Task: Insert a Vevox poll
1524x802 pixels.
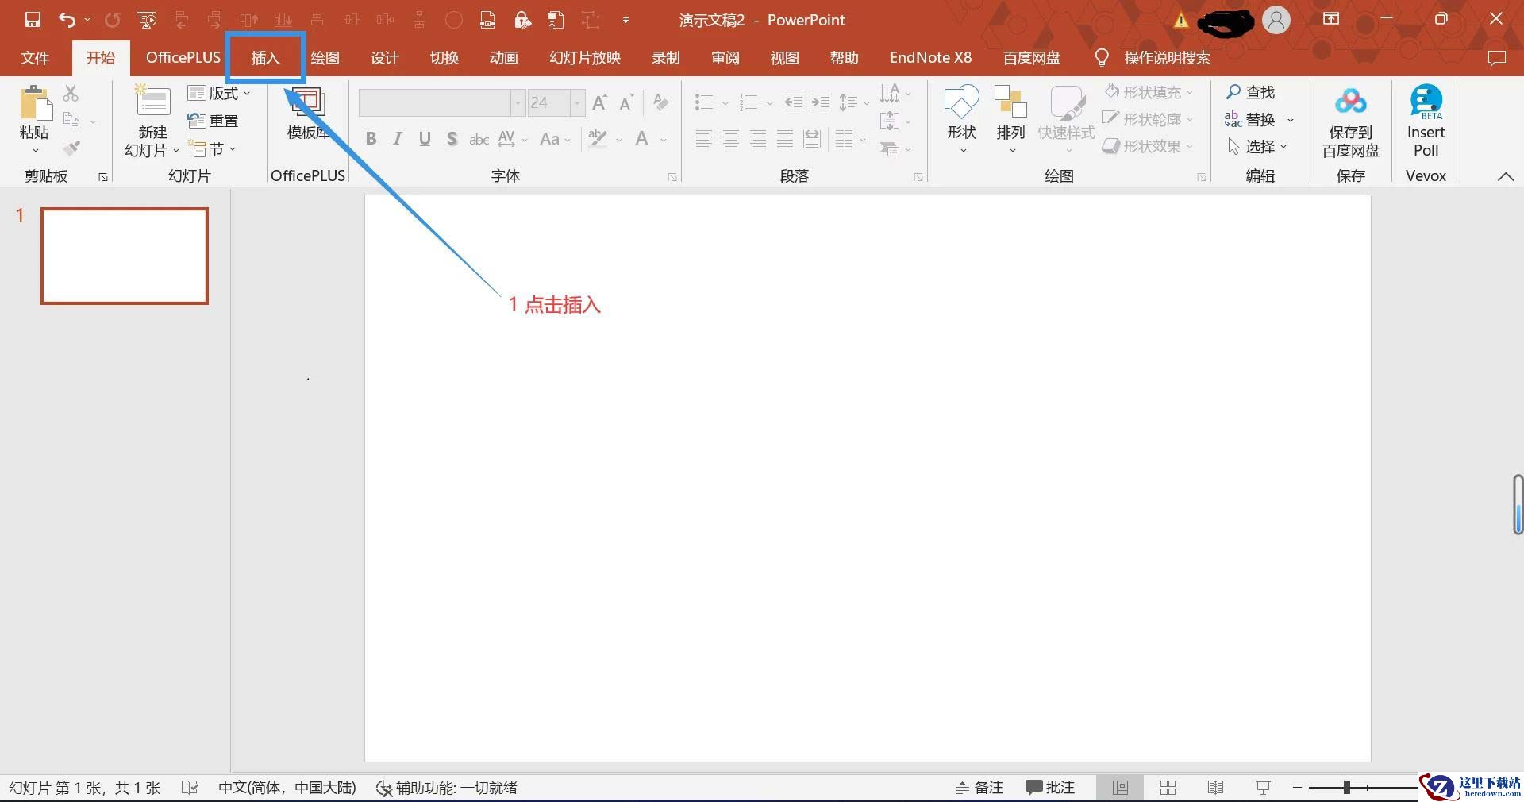Action: tap(1426, 122)
